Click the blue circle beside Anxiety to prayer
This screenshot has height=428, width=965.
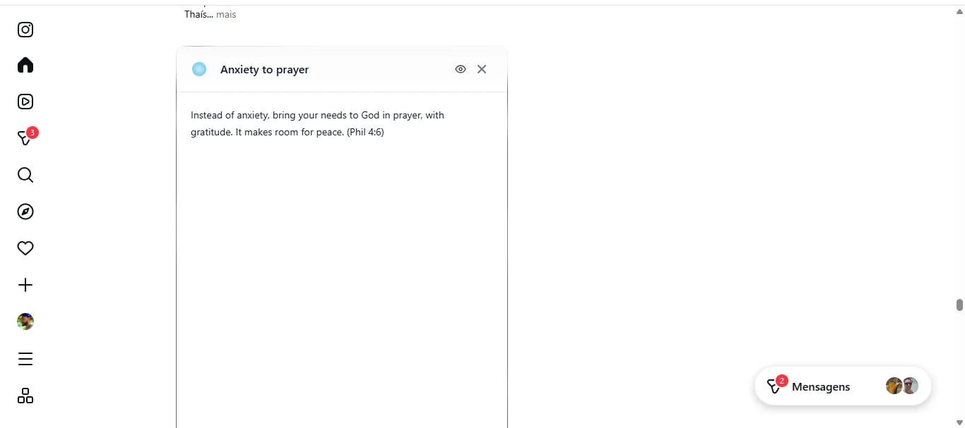click(199, 69)
